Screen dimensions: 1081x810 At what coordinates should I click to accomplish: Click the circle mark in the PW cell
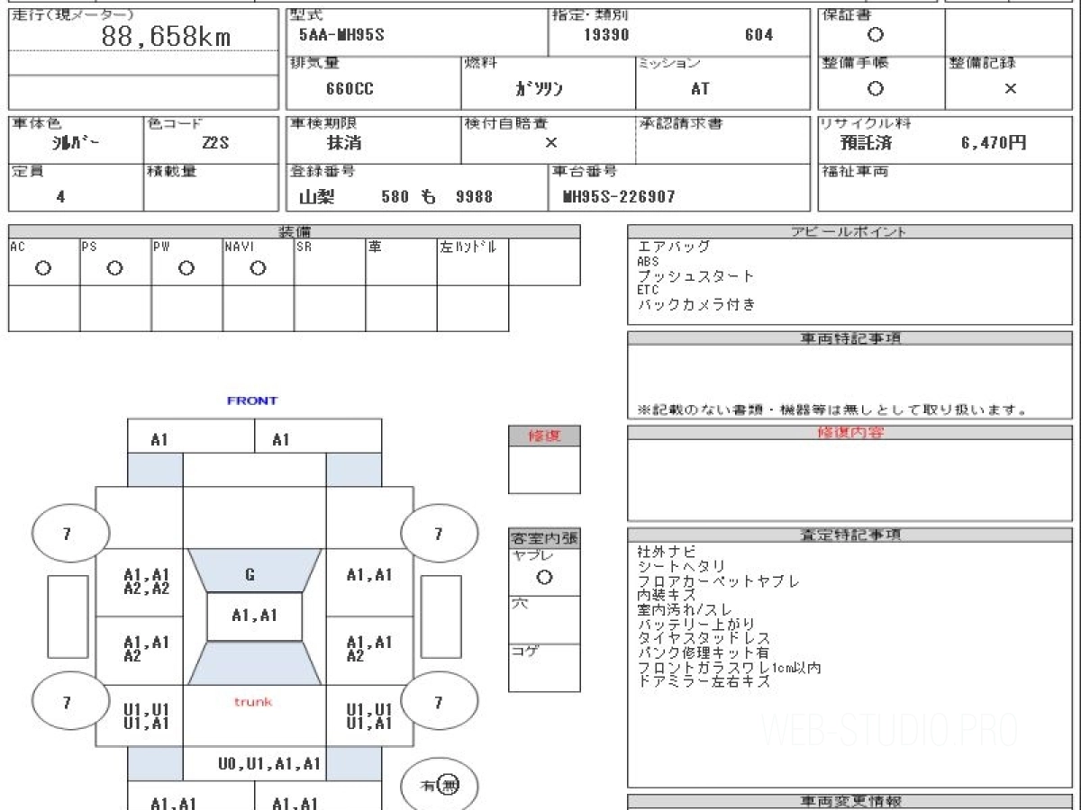pos(186,268)
